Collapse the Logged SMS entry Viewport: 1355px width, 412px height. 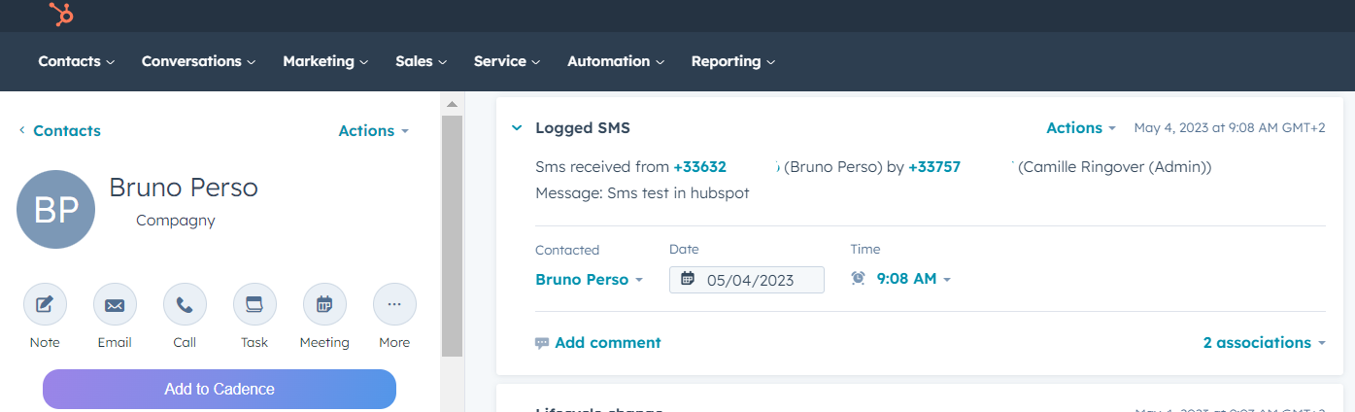(x=517, y=128)
